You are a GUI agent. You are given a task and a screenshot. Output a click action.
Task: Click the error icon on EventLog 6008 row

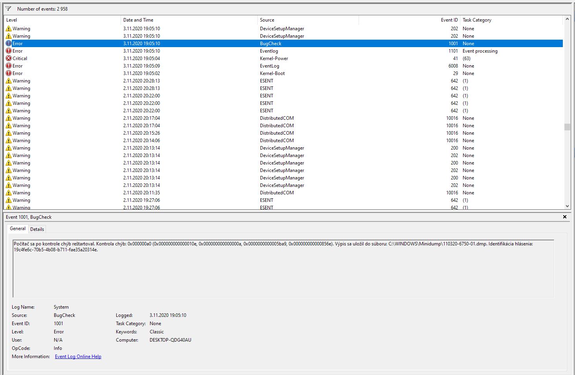pos(9,66)
